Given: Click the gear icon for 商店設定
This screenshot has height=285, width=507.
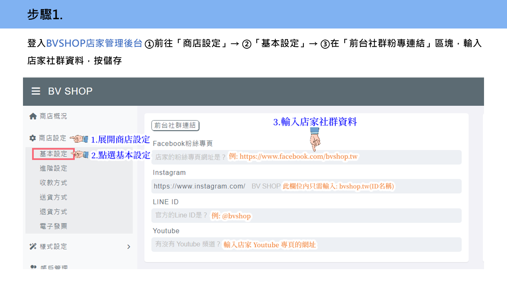Looking at the screenshot, I should pos(33,138).
